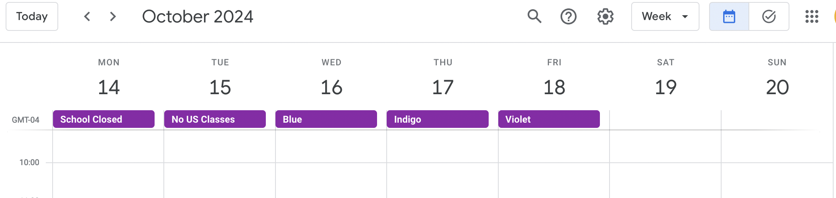Open the No US Classes event
The height and width of the screenshot is (198, 836).
pyautogui.click(x=215, y=119)
